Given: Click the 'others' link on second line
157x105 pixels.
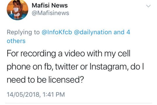Looking at the screenshot, I should click(x=16, y=41).
